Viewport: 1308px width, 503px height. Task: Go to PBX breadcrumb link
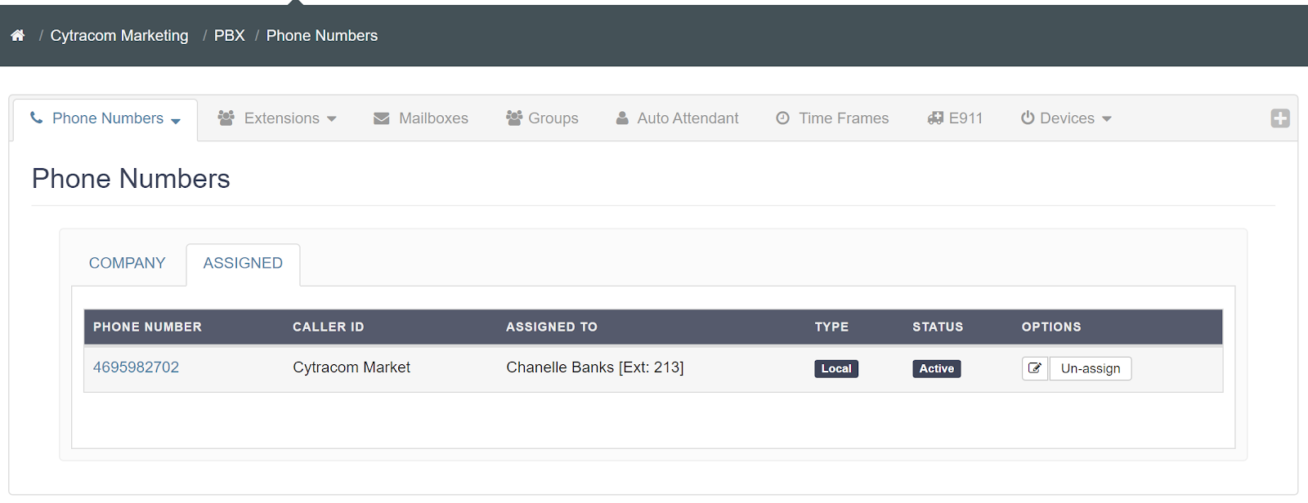pos(230,36)
